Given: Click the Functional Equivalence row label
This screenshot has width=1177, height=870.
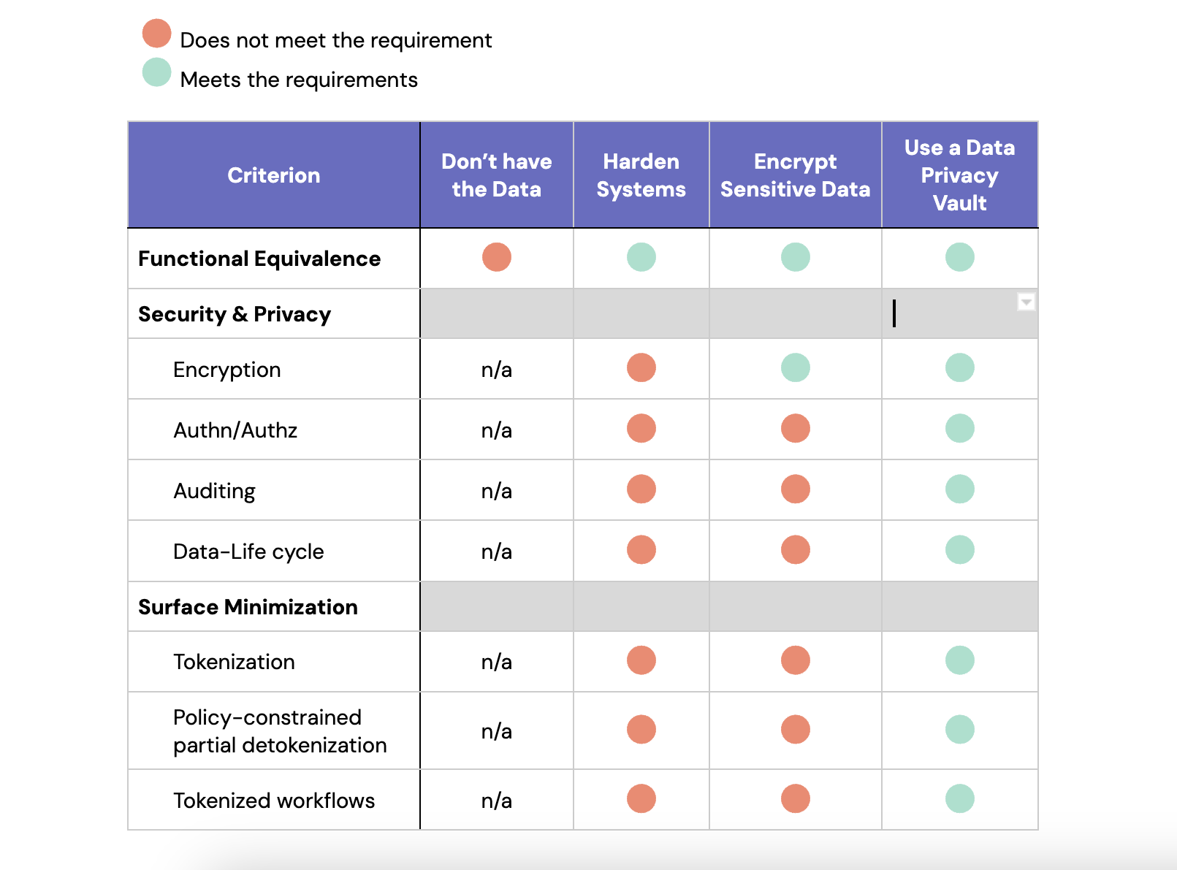Looking at the screenshot, I should pyautogui.click(x=259, y=259).
